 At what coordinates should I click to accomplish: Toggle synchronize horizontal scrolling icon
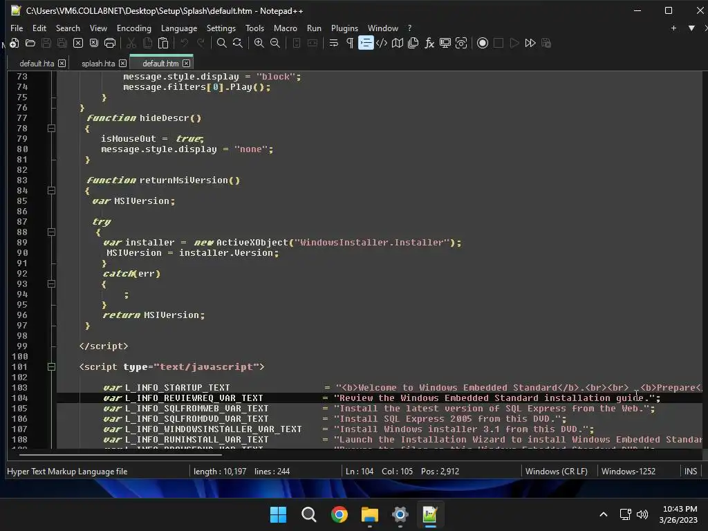click(x=313, y=43)
